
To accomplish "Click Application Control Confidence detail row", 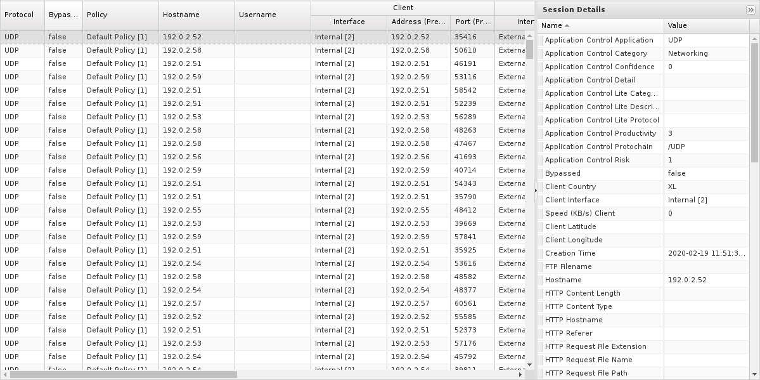I will click(x=643, y=67).
